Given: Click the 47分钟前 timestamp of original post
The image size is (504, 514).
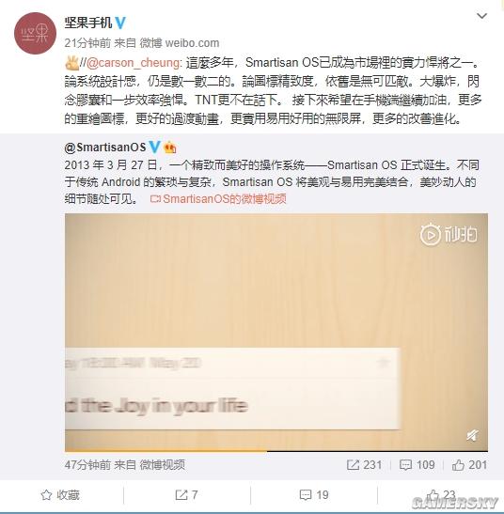Looking at the screenshot, I should pyautogui.click(x=87, y=464).
